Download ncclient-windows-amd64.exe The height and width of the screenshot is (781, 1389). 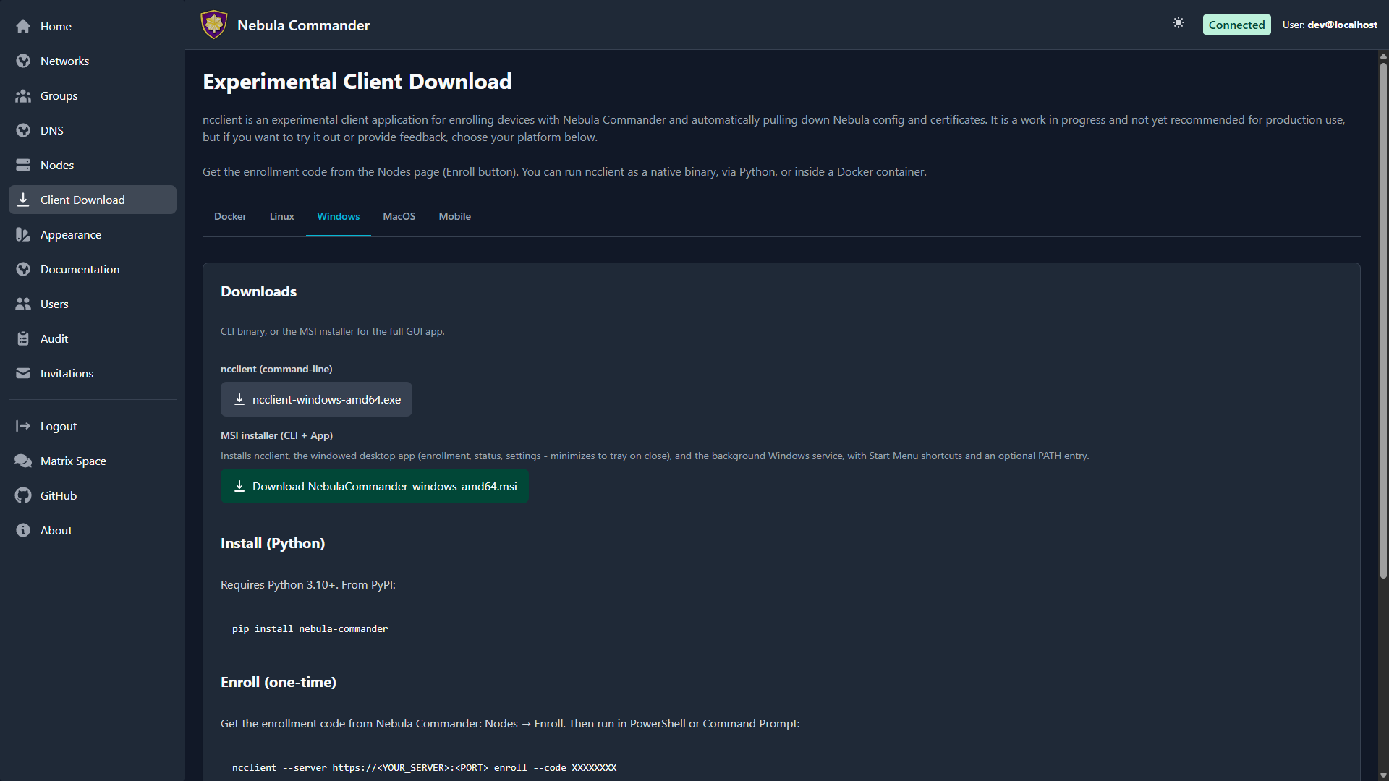click(x=316, y=399)
